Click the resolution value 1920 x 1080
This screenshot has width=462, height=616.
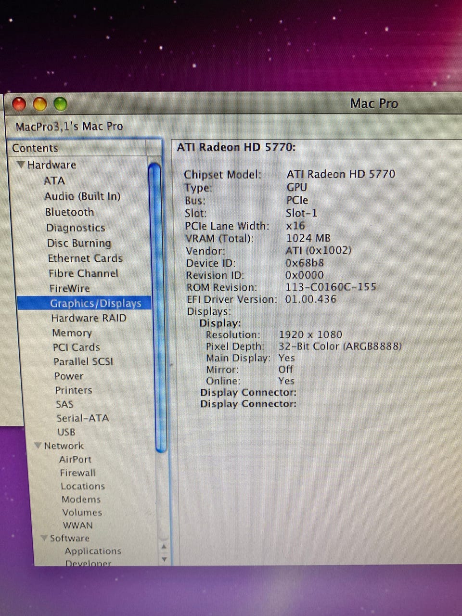pyautogui.click(x=310, y=334)
